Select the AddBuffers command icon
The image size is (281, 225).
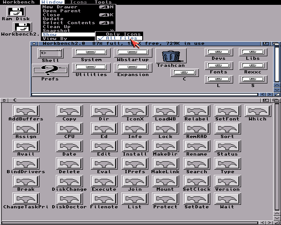pos(26,111)
